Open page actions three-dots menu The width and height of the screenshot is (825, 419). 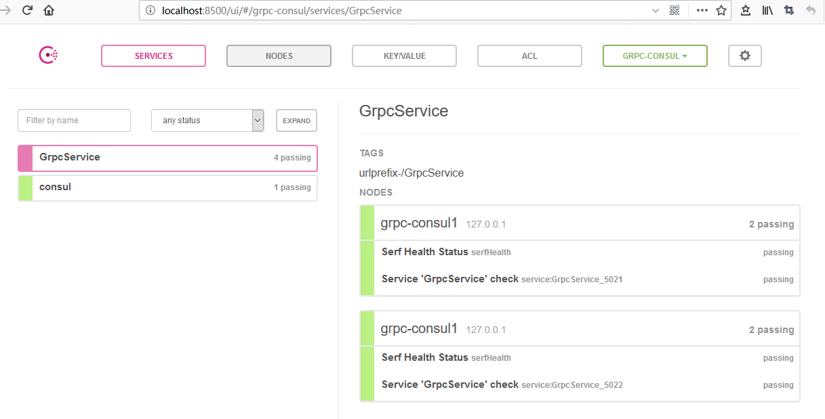[702, 10]
